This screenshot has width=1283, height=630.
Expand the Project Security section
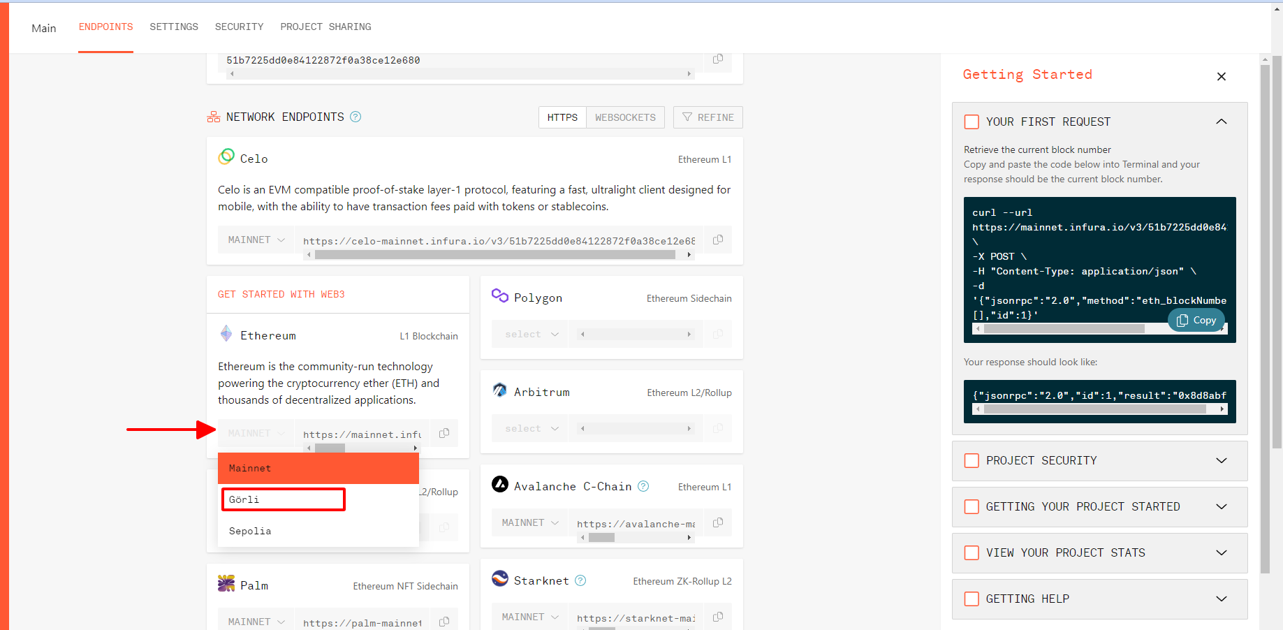coord(1222,460)
